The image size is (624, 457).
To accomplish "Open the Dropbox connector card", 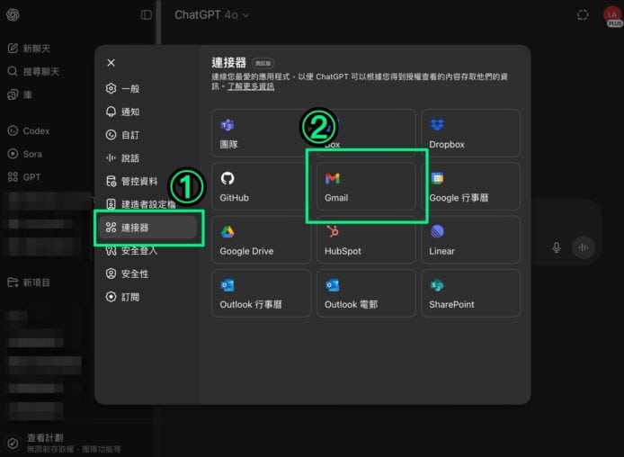I will coord(470,133).
